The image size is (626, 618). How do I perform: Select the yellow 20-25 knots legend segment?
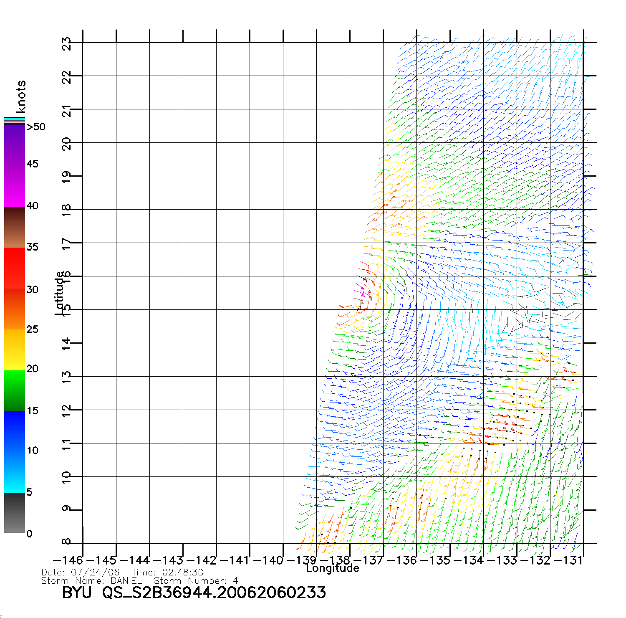[15, 350]
